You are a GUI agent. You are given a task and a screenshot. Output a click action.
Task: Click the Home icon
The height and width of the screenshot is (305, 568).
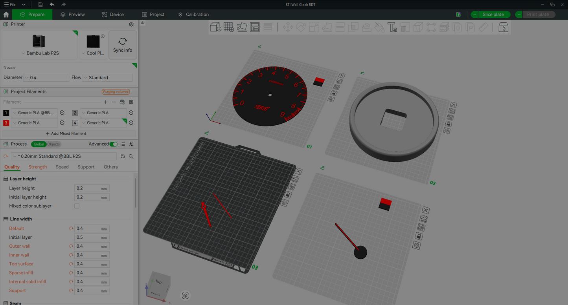point(6,15)
